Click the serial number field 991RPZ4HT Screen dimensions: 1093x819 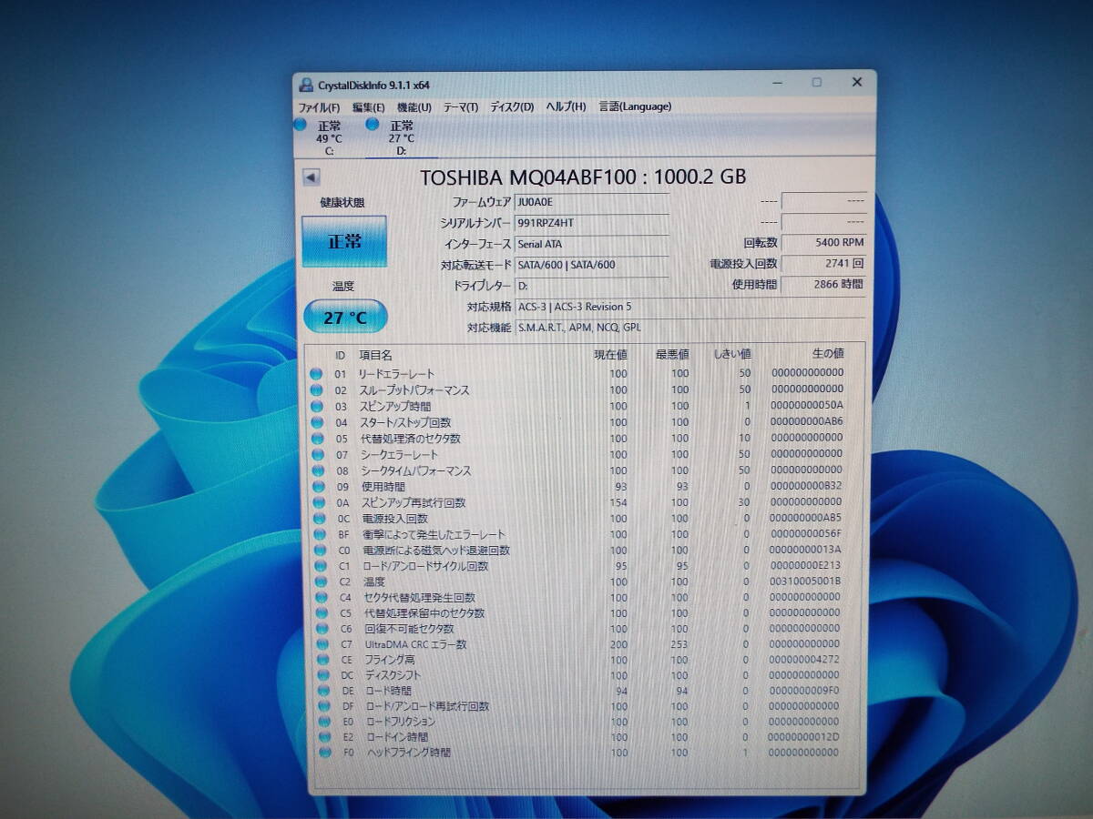591,223
